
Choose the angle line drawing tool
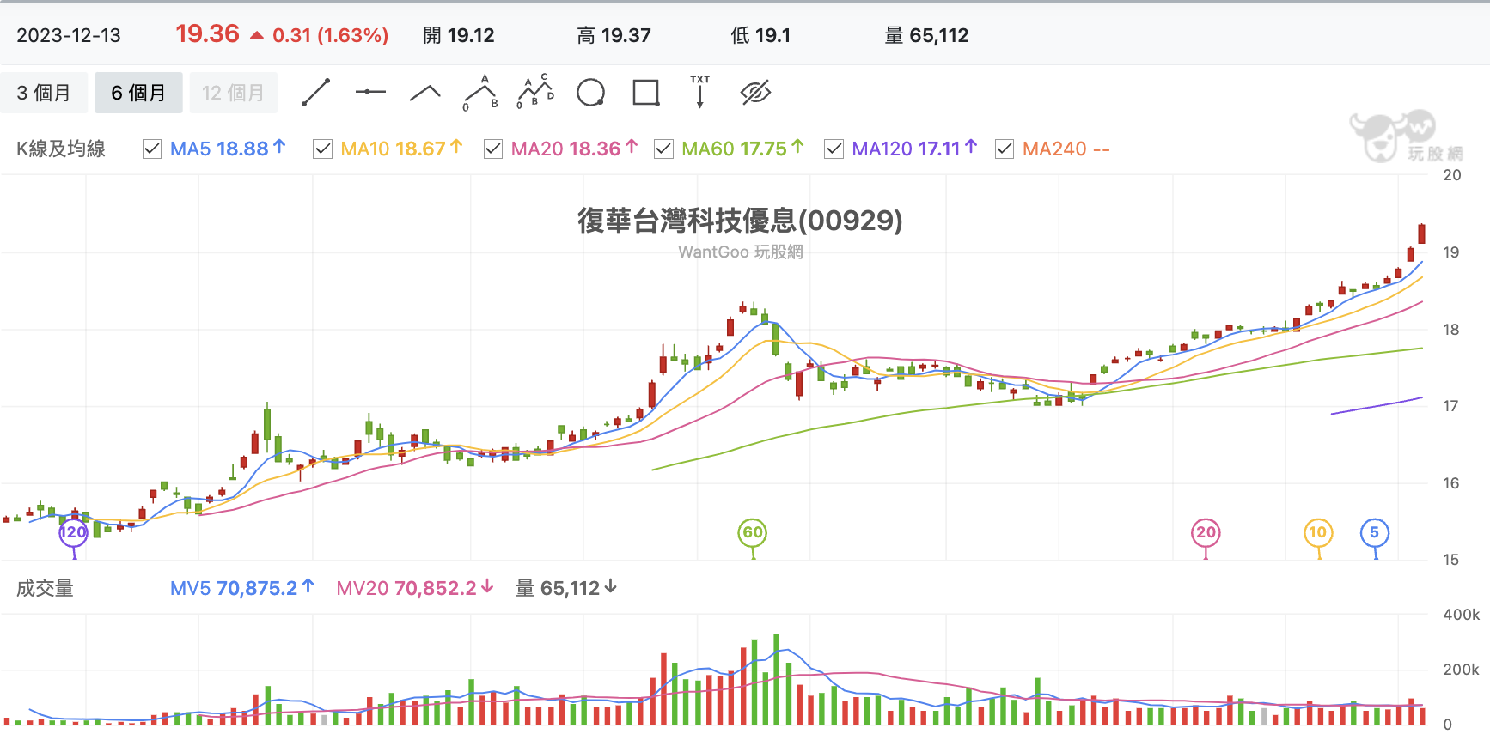pyautogui.click(x=424, y=93)
